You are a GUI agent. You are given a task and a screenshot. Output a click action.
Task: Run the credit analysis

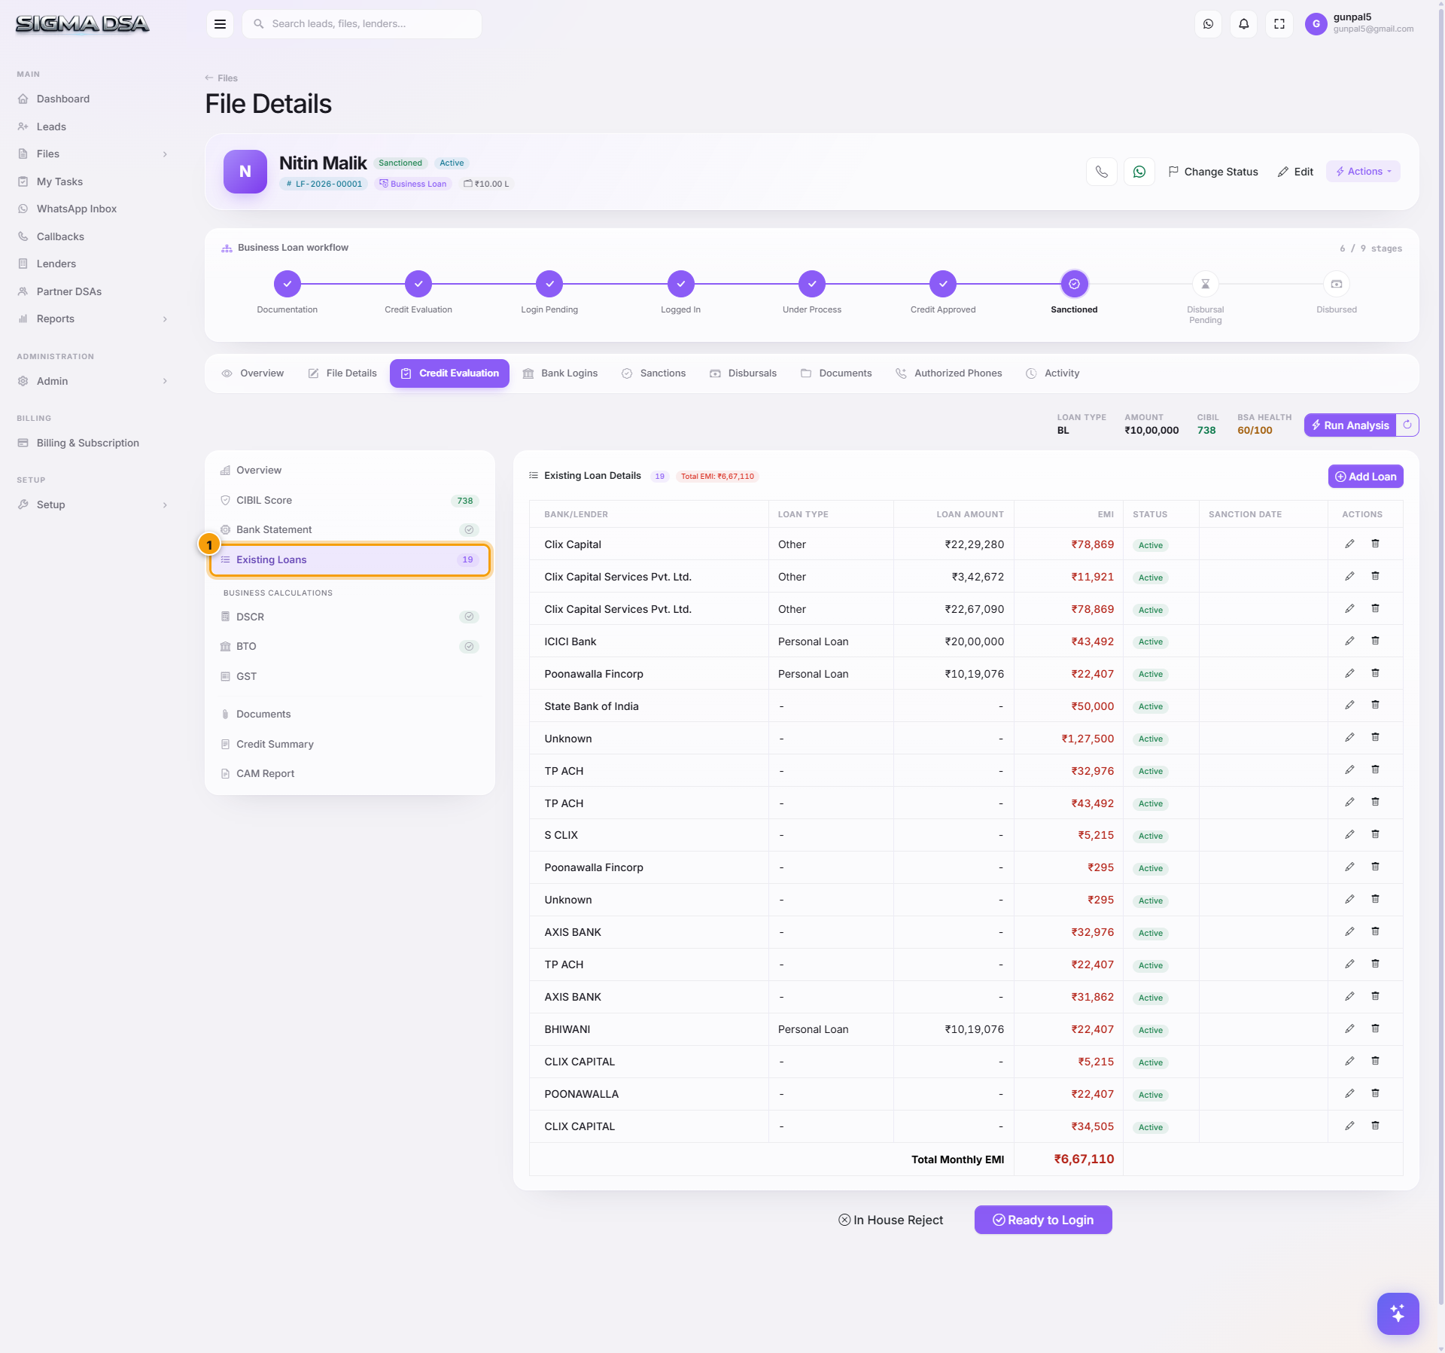coord(1350,425)
